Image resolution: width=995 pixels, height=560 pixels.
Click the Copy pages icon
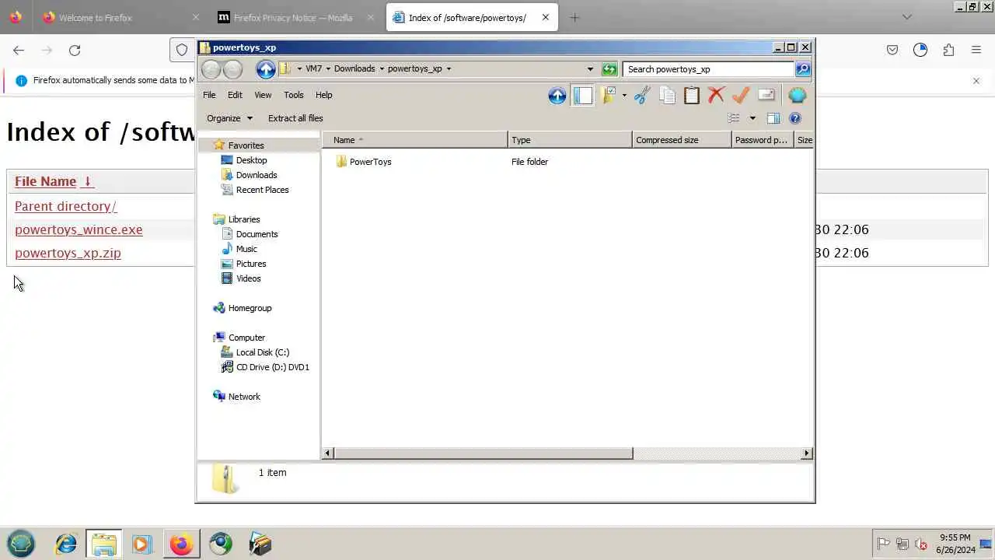[667, 96]
